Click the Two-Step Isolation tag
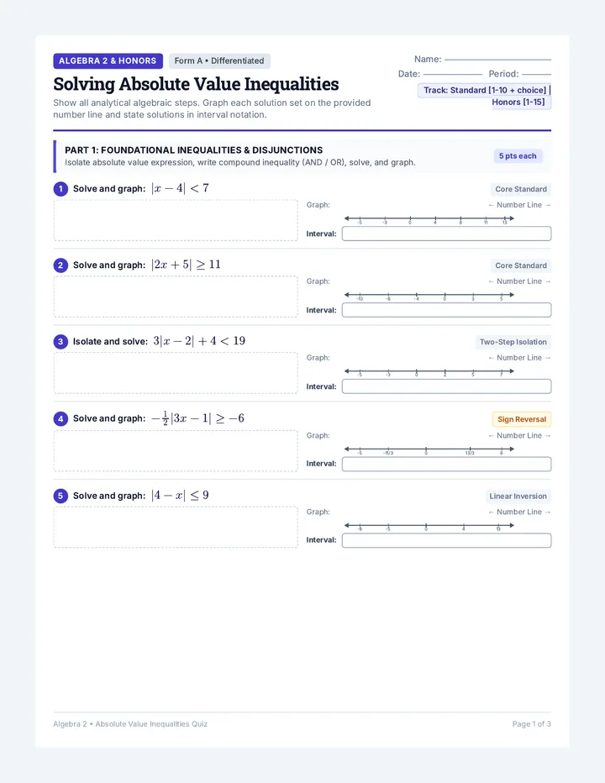Screen dimensions: 605x783 [x=513, y=342]
